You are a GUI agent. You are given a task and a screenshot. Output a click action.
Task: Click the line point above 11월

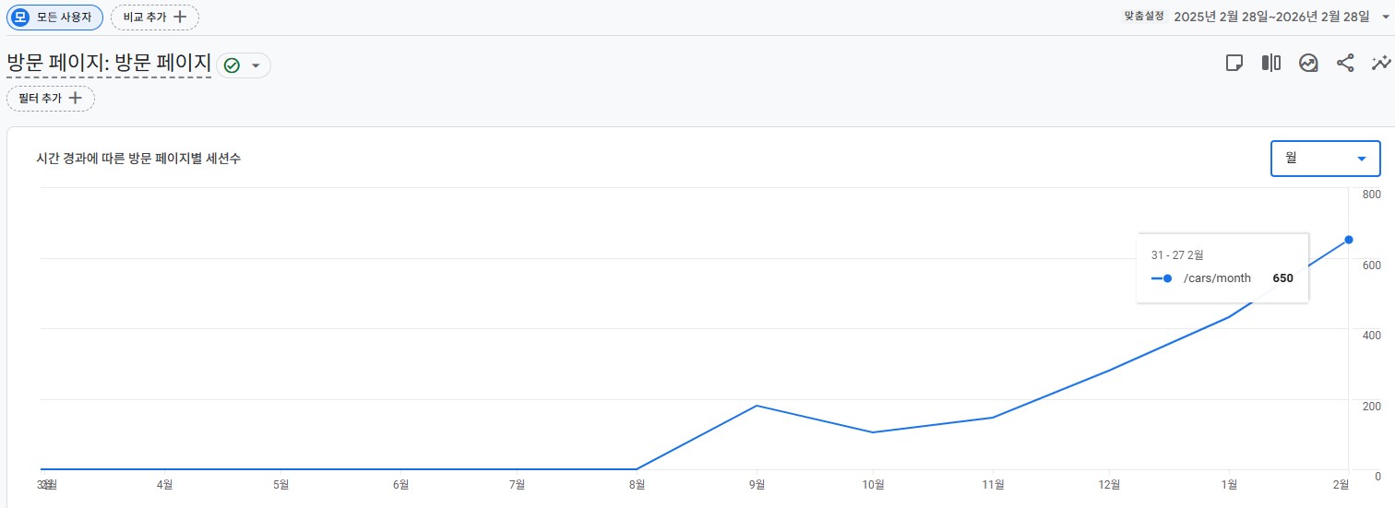tap(993, 418)
